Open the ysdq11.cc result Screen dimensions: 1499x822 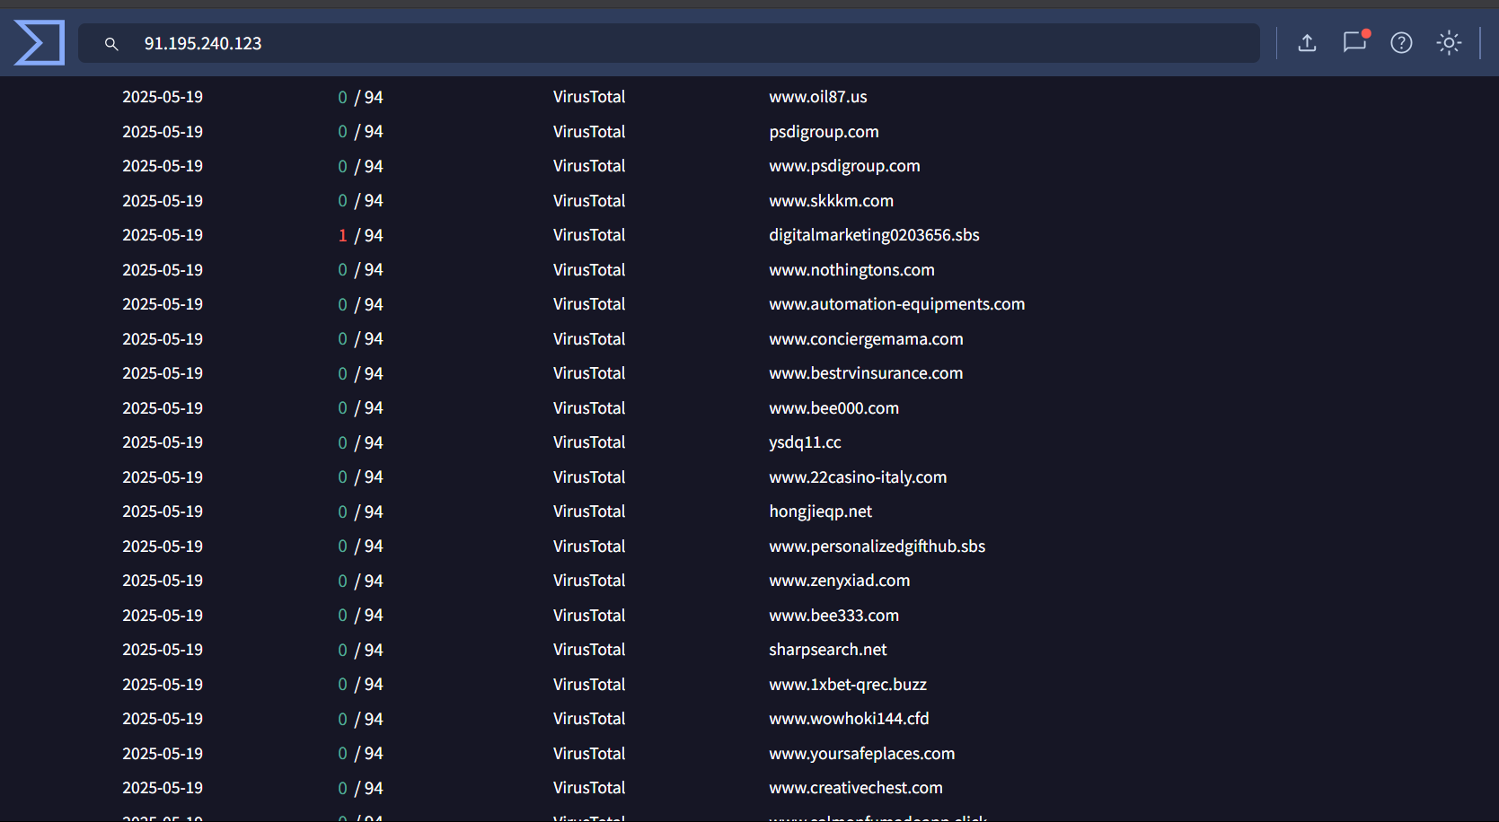tap(805, 442)
